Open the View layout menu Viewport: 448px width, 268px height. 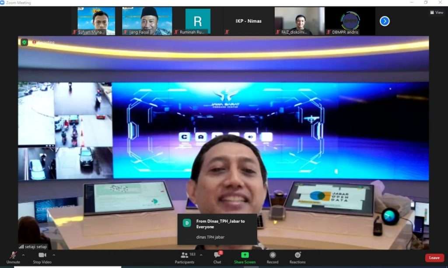click(437, 13)
